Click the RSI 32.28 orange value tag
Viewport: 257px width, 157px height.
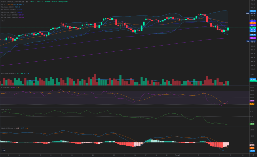[x=252, y=104]
